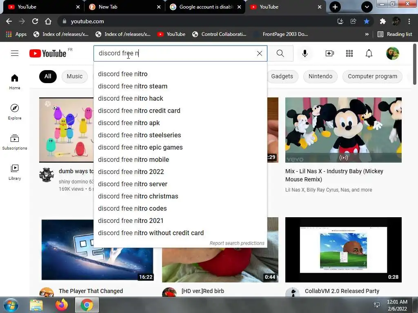Image resolution: width=418 pixels, height=313 pixels.
Task: Click Report search predictions link
Action: tap(237, 243)
